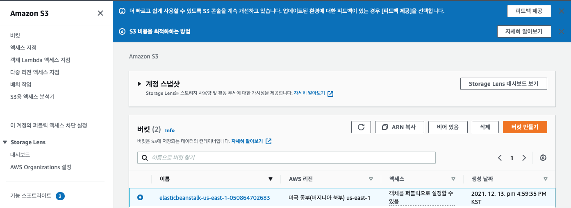Click the info icon on feedback banner
The height and width of the screenshot is (208, 571).
pos(122,11)
